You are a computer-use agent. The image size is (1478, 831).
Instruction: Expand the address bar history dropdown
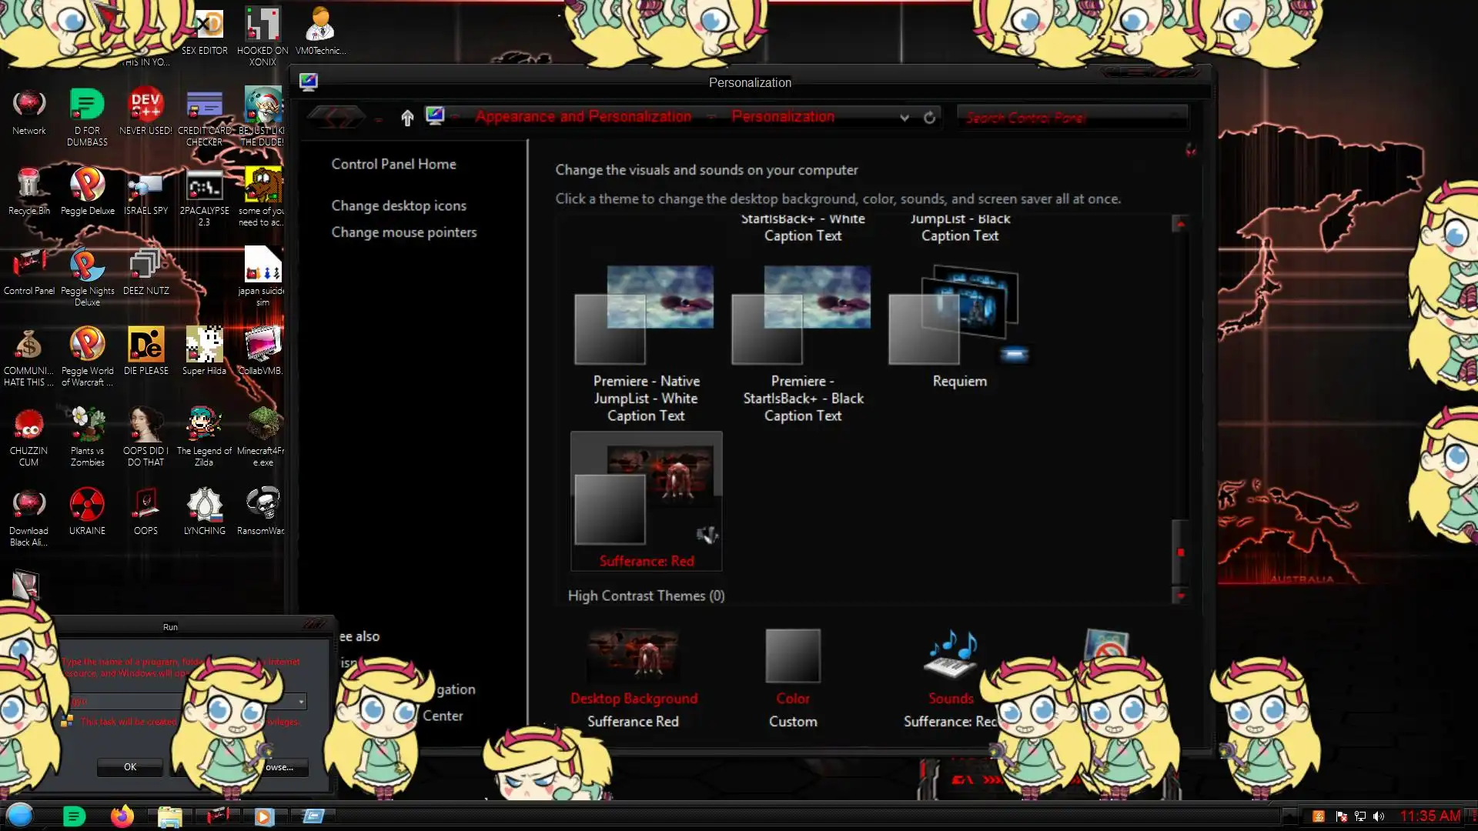pyautogui.click(x=905, y=118)
